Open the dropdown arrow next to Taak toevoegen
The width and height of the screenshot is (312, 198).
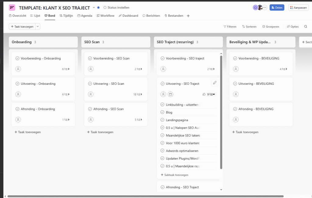[37, 26]
